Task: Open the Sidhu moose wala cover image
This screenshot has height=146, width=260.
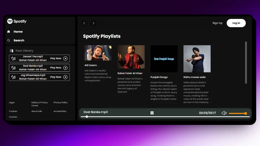Action: 197,59
